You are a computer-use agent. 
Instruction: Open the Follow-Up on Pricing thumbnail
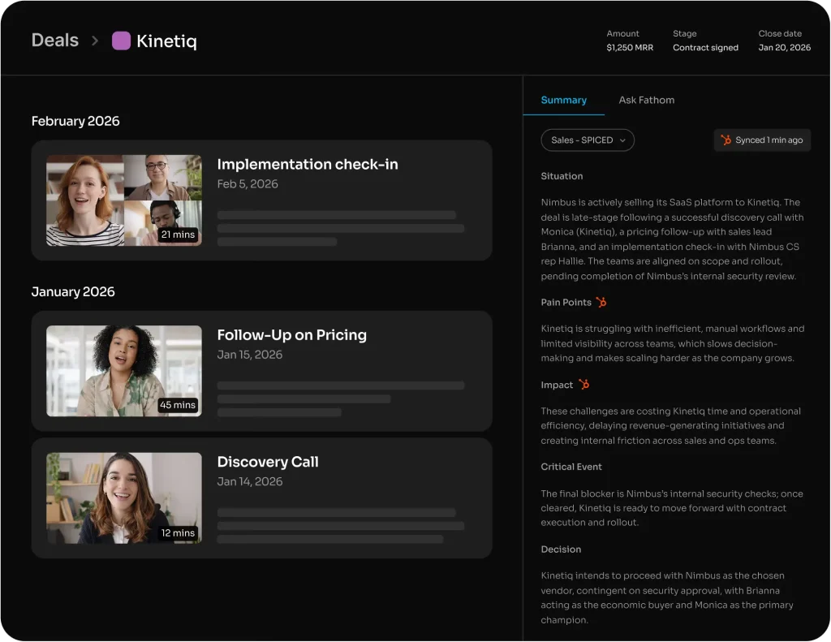tap(123, 371)
